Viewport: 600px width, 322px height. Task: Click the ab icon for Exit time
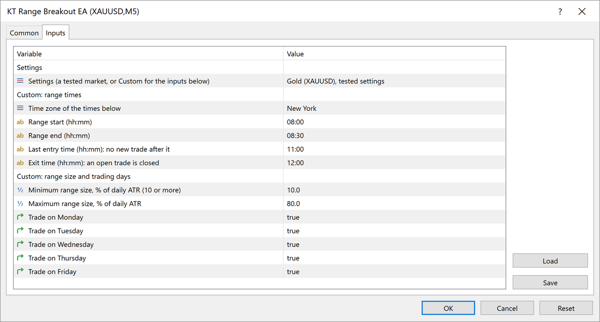[20, 163]
